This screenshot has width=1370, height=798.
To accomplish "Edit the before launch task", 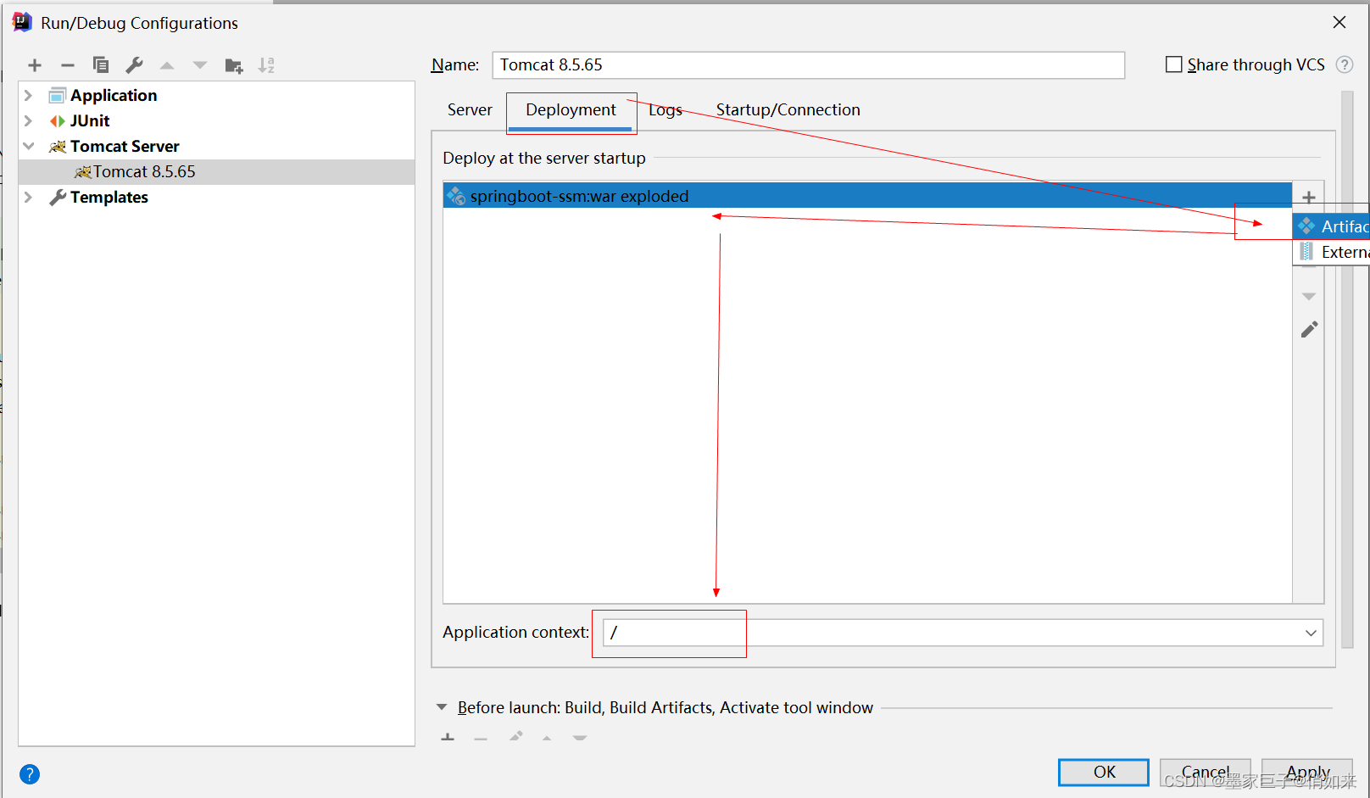I will point(515,737).
